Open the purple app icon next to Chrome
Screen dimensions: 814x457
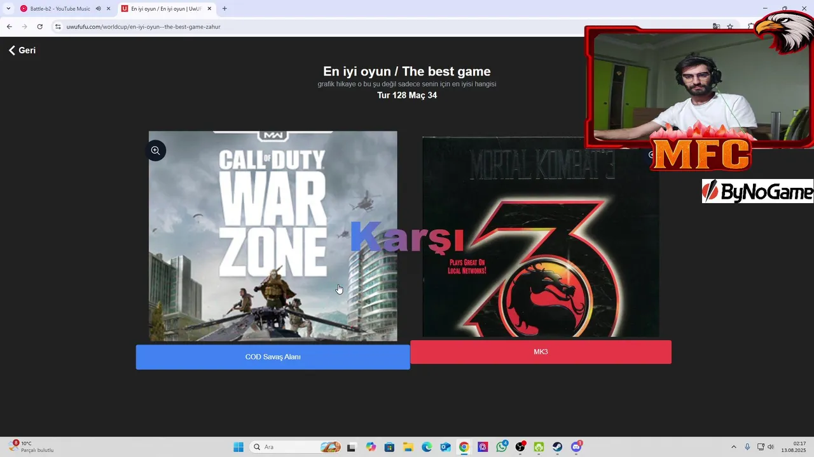point(483,447)
